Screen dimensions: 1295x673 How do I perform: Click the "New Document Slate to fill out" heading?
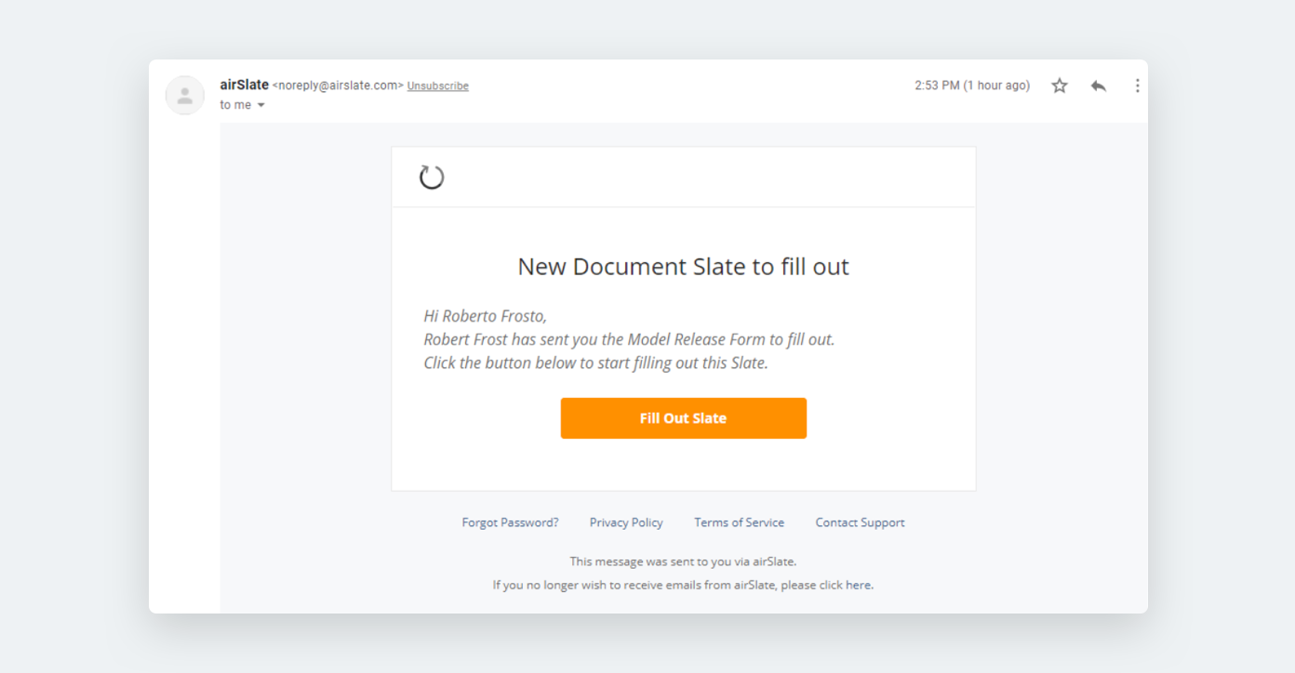pyautogui.click(x=683, y=267)
